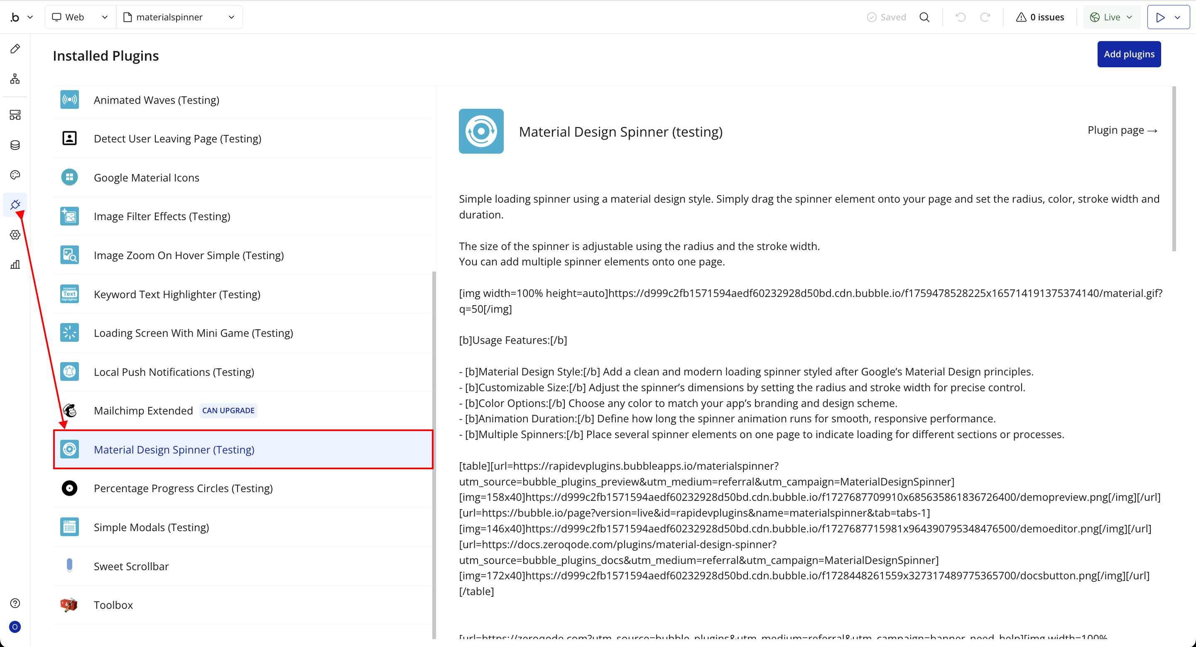Viewport: 1196px width, 647px height.
Task: Expand the Bubble logo menu chevron
Action: pyautogui.click(x=30, y=17)
